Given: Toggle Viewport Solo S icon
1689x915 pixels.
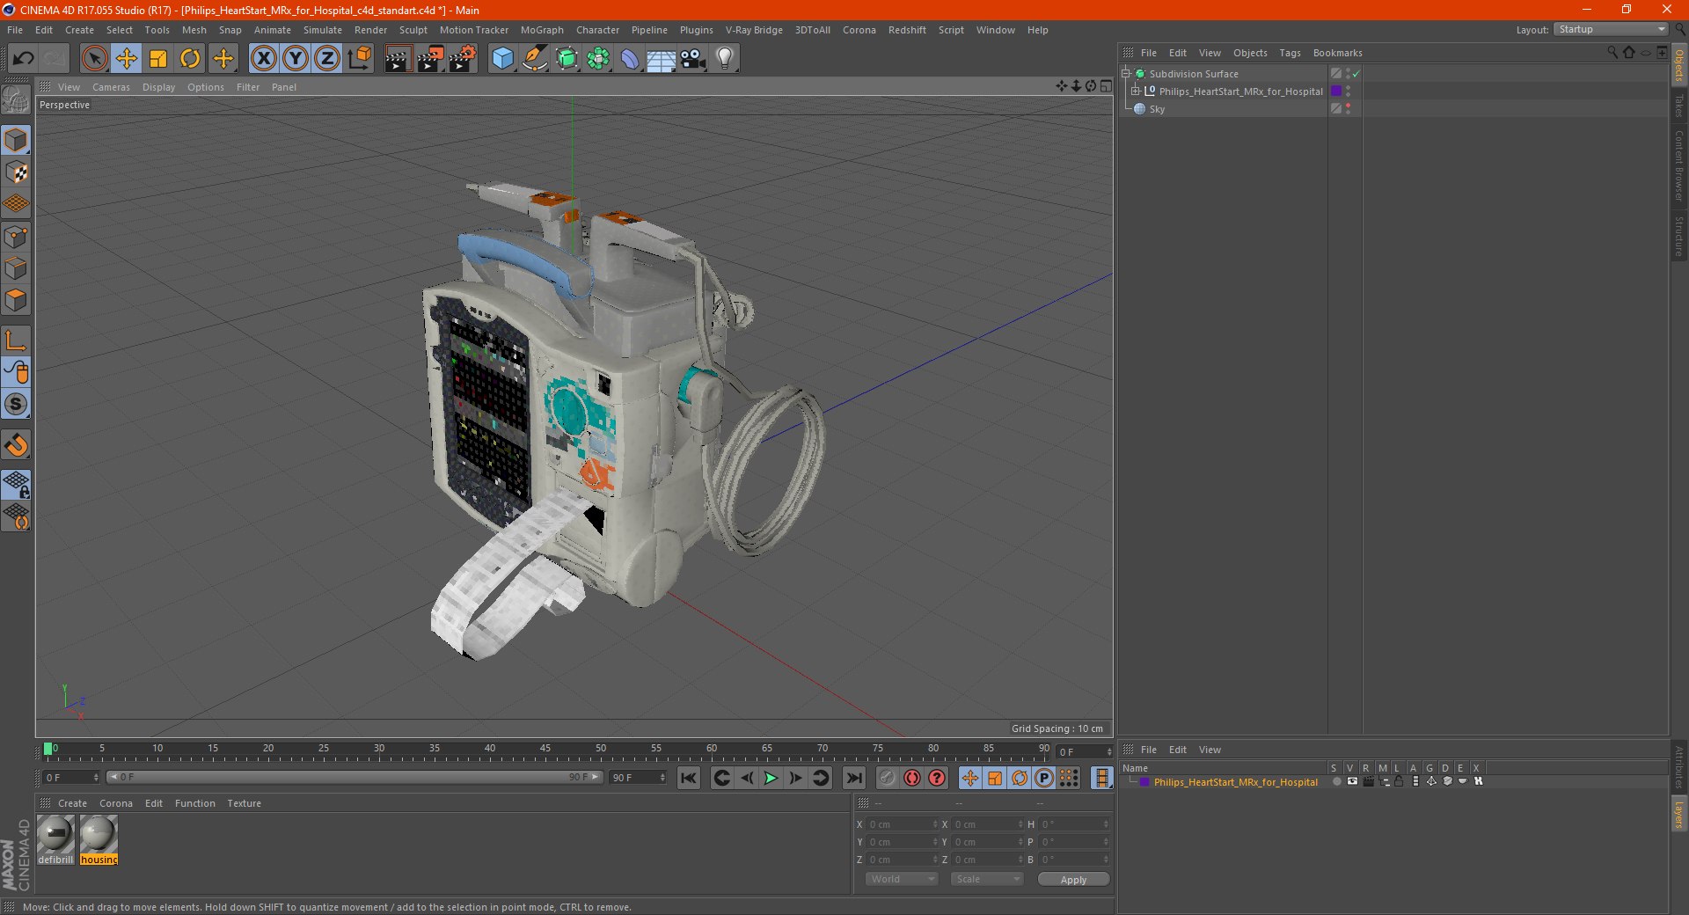Looking at the screenshot, I should click(x=16, y=405).
